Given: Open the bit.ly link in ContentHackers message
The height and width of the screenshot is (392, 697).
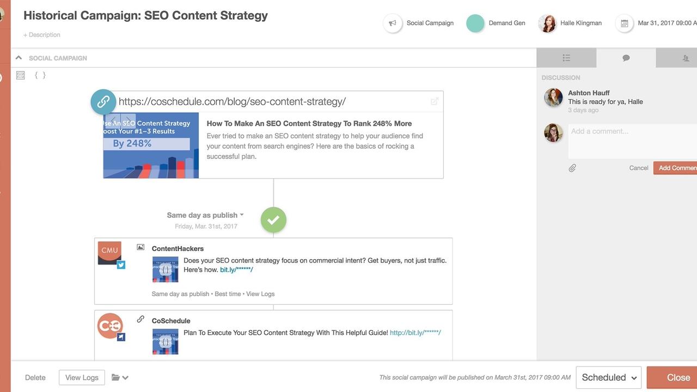Looking at the screenshot, I should pyautogui.click(x=236, y=269).
